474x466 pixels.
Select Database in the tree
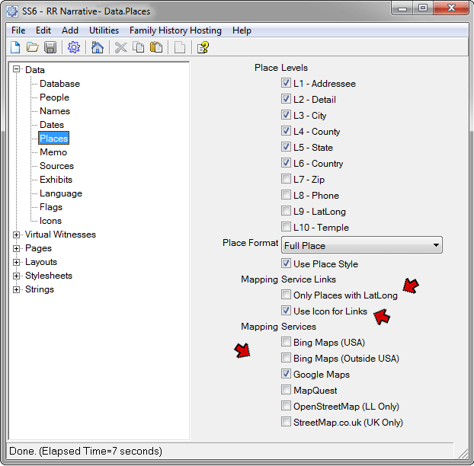59,84
